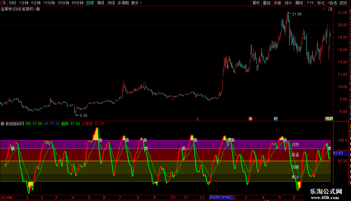The image size is (351, 201).
Task: Open the 股朋指标网 indicator dropdown arrow
Action: [x=2, y=124]
